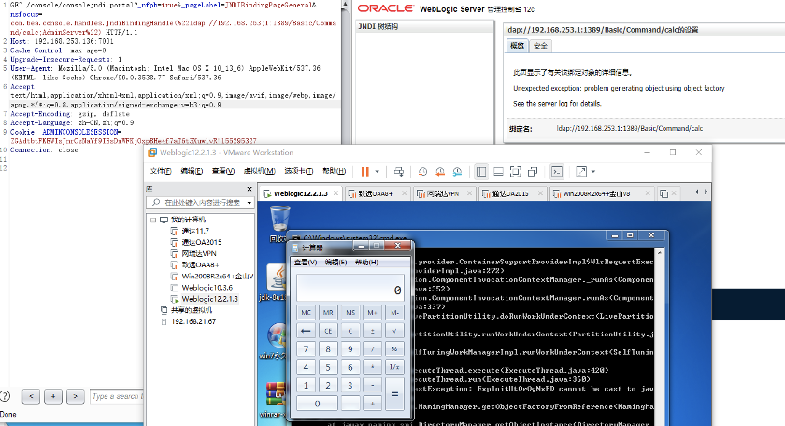Open the library search box dropdown arrow
Screen dimensions: 785x426
(249, 202)
